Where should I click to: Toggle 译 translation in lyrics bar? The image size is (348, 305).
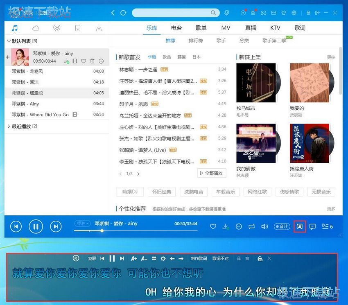(x=239, y=259)
